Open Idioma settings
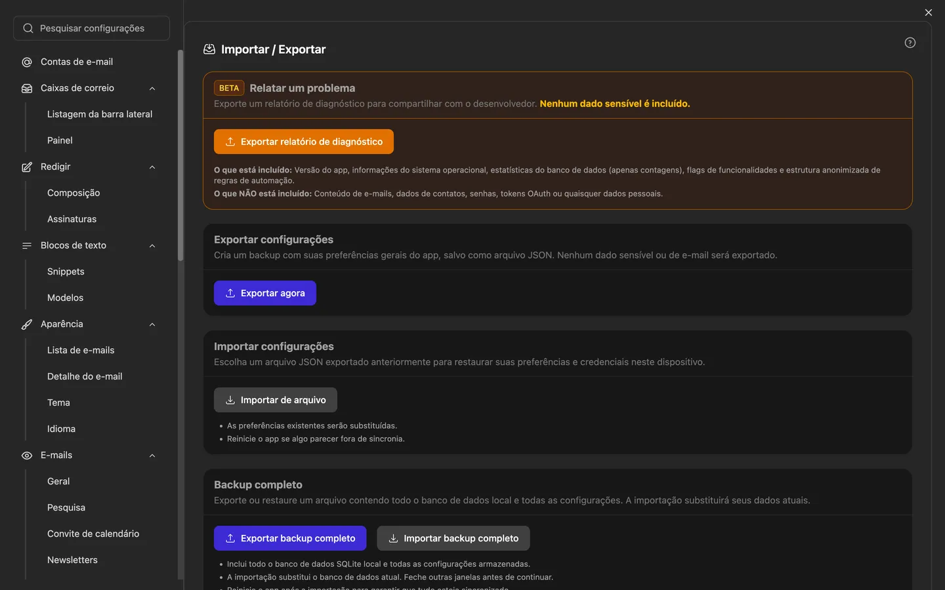The height and width of the screenshot is (590, 945). (x=61, y=429)
